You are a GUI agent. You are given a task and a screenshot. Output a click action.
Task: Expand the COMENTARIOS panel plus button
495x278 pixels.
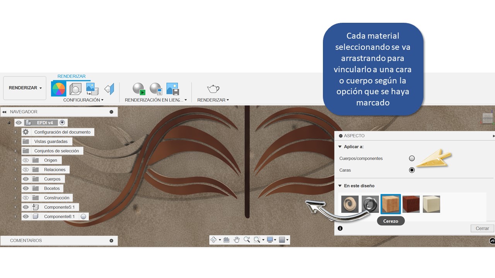pyautogui.click(x=111, y=241)
